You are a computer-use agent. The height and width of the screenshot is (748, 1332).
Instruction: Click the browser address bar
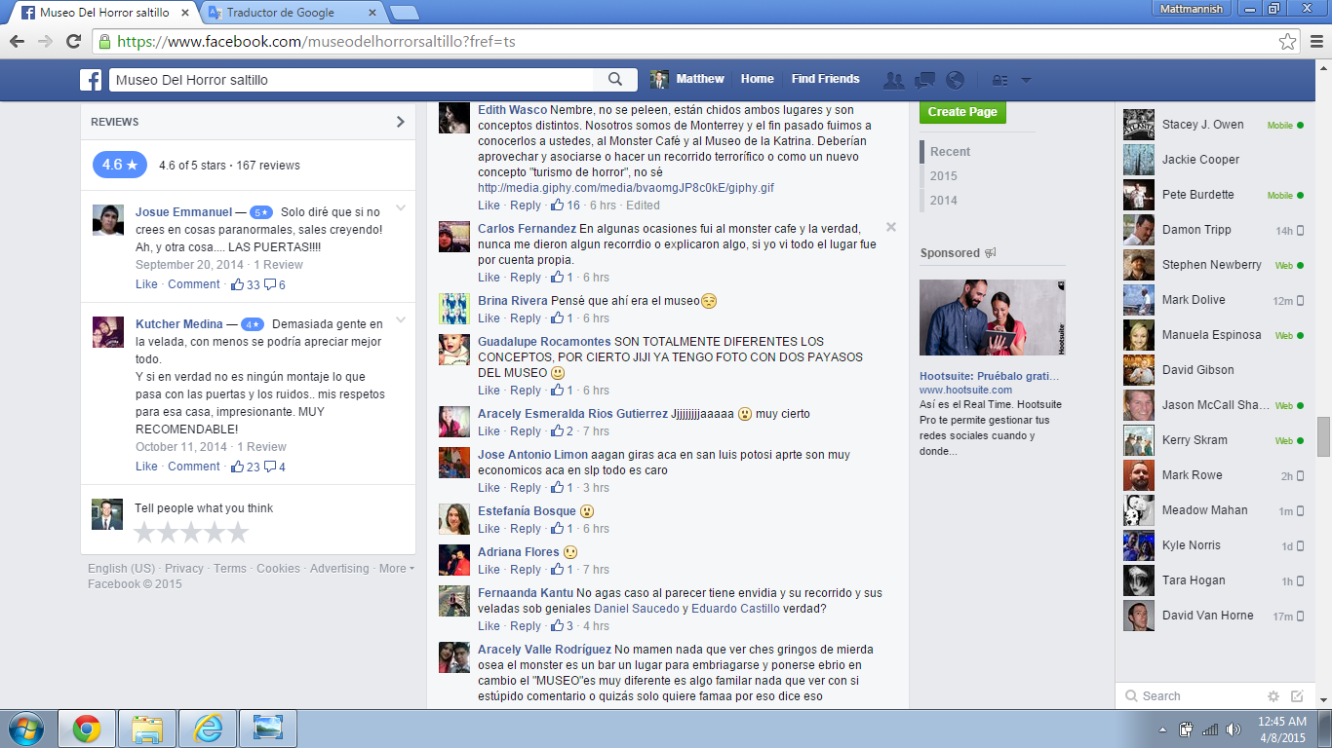[685, 42]
